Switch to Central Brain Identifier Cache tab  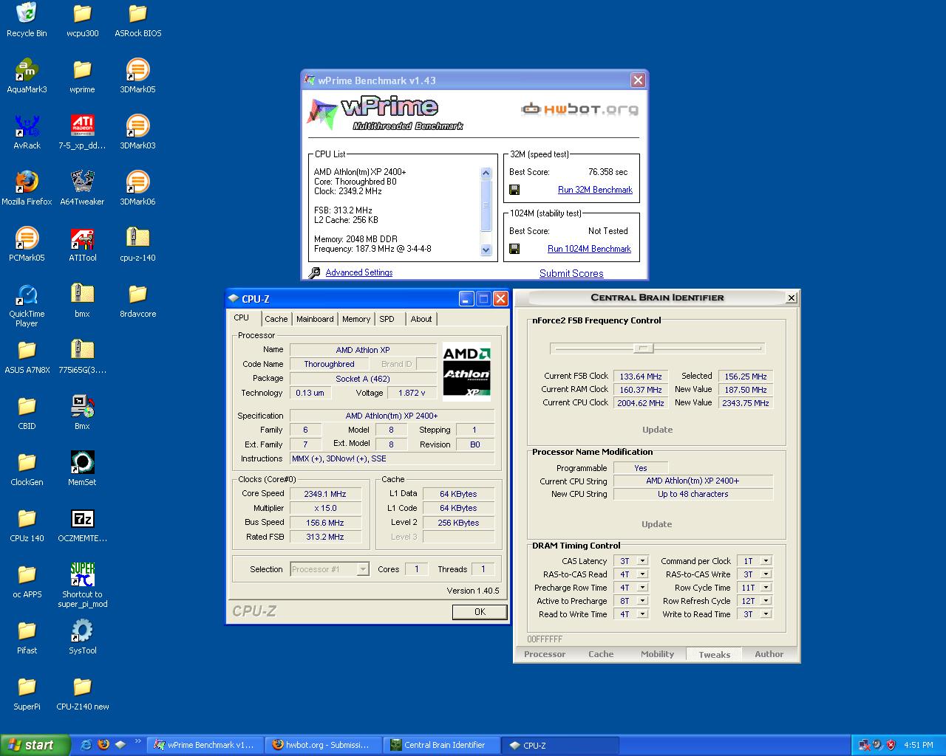click(x=601, y=654)
